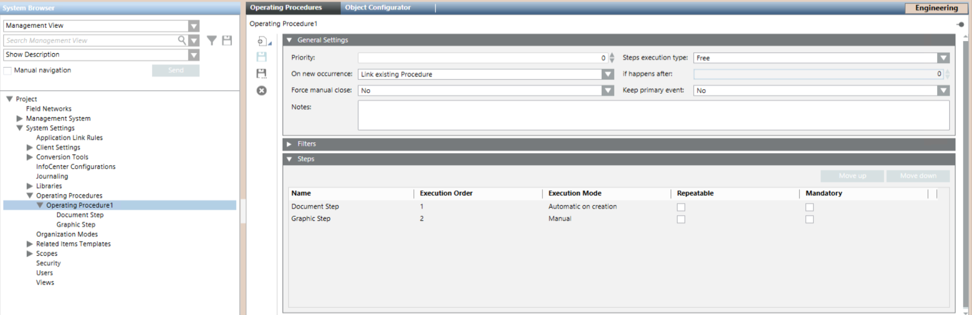Viewport: 972px width, 315px height.
Task: Click the magnifier icon in the search box
Action: pyautogui.click(x=182, y=40)
